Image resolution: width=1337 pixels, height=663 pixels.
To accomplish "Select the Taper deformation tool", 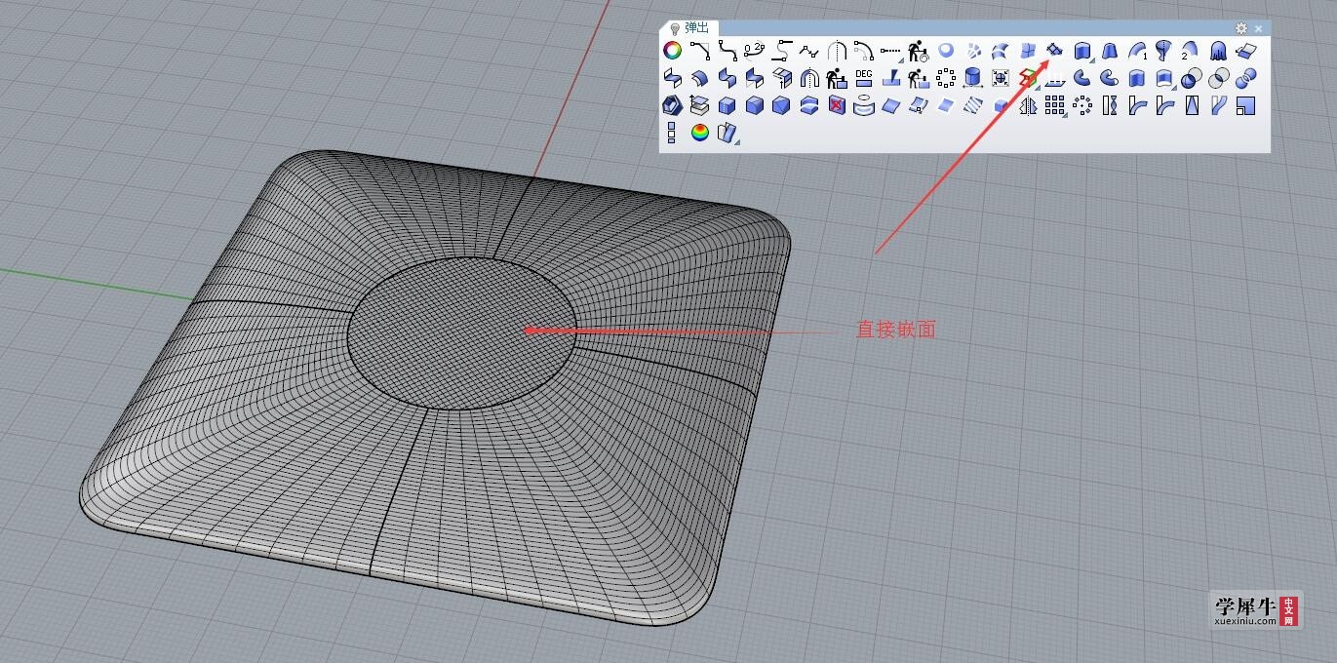I will pos(1191,105).
